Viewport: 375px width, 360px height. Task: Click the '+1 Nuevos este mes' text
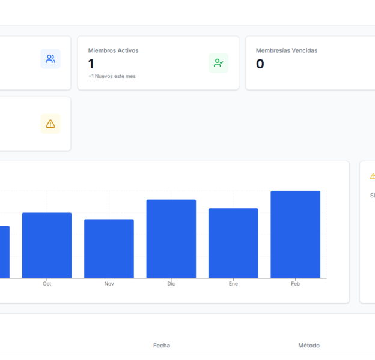click(x=112, y=76)
